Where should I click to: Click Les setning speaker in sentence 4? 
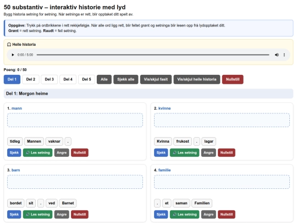pyautogui.click(x=185, y=215)
